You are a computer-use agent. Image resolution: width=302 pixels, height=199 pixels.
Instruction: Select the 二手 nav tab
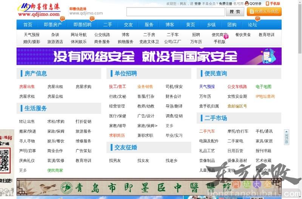pos(108,24)
